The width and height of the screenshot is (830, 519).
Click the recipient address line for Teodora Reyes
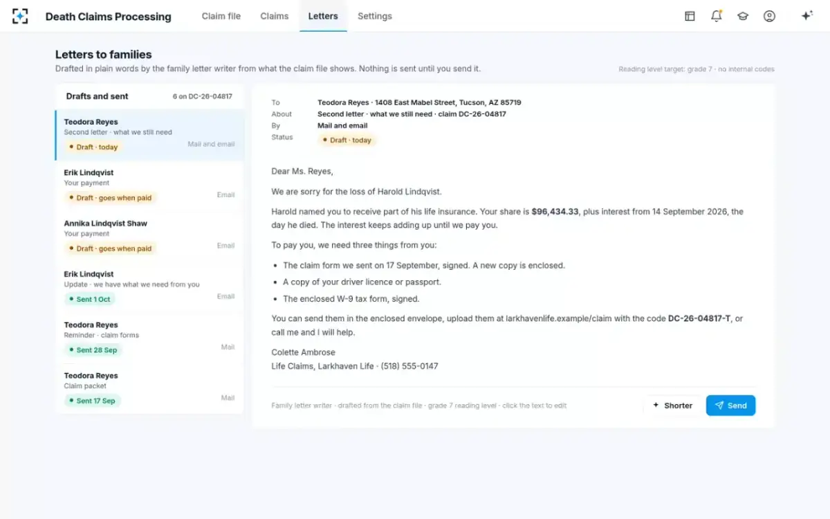(x=419, y=102)
